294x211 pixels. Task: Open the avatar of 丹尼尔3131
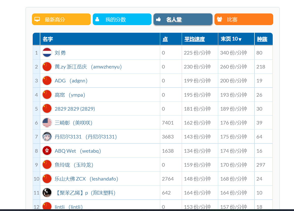point(47,136)
